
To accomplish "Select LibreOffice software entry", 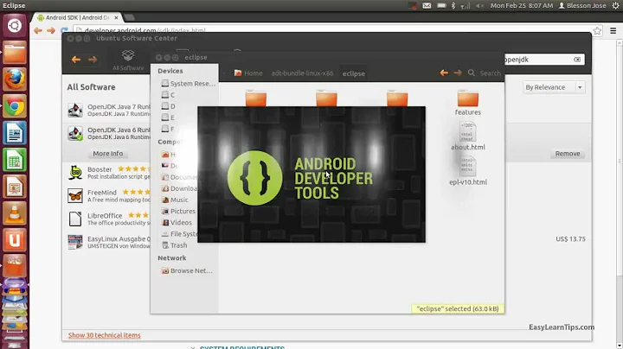I will (x=106, y=219).
